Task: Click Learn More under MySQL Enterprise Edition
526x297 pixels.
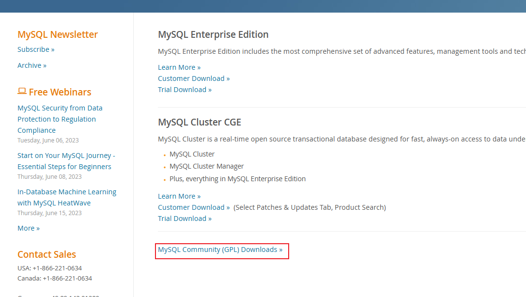Action: pyautogui.click(x=179, y=67)
